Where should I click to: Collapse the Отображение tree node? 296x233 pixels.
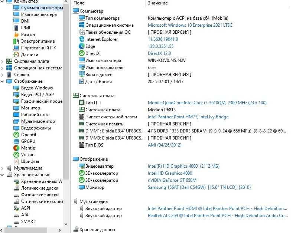click(2, 81)
